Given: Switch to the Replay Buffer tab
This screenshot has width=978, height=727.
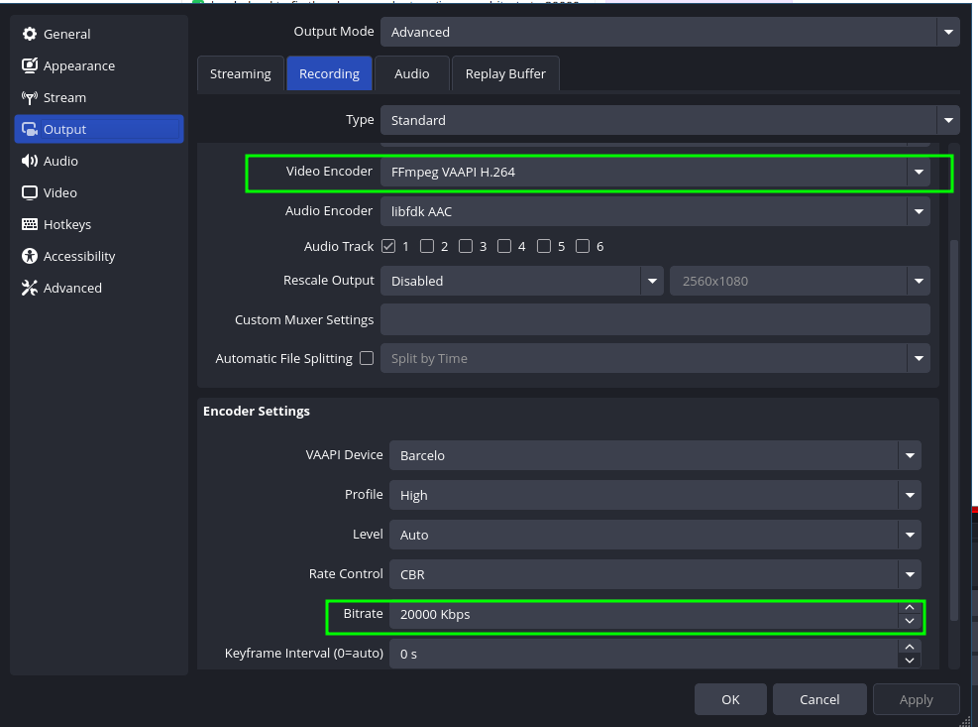Looking at the screenshot, I should tap(505, 73).
